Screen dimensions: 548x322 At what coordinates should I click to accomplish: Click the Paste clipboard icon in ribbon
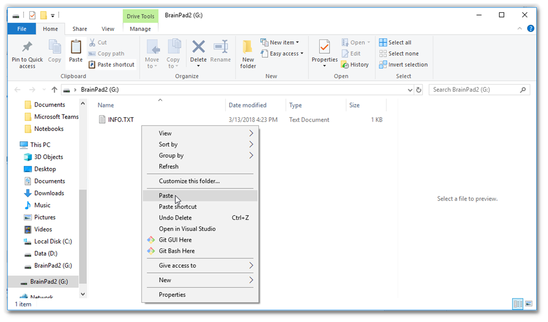(76, 47)
